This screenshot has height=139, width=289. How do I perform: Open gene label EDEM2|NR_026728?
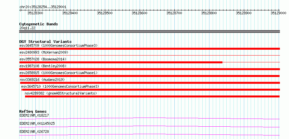coord(34,132)
